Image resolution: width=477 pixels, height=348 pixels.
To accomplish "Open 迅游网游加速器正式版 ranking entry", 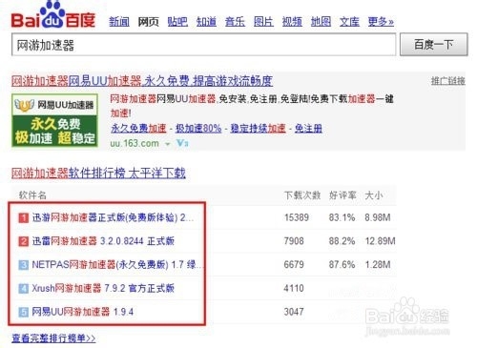I will (113, 217).
